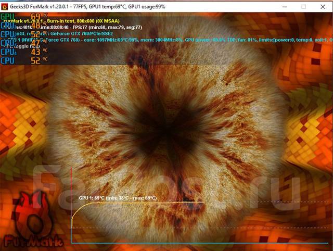Click the 'GPU 1: 69°C (min: 38°C - max: 69°C)' graph label

click(118, 198)
